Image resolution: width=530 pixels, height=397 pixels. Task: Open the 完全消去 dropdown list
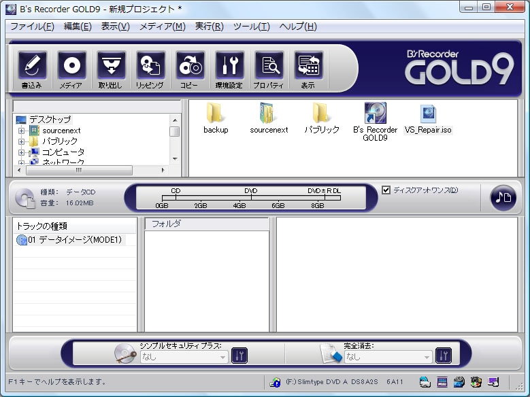coord(388,356)
